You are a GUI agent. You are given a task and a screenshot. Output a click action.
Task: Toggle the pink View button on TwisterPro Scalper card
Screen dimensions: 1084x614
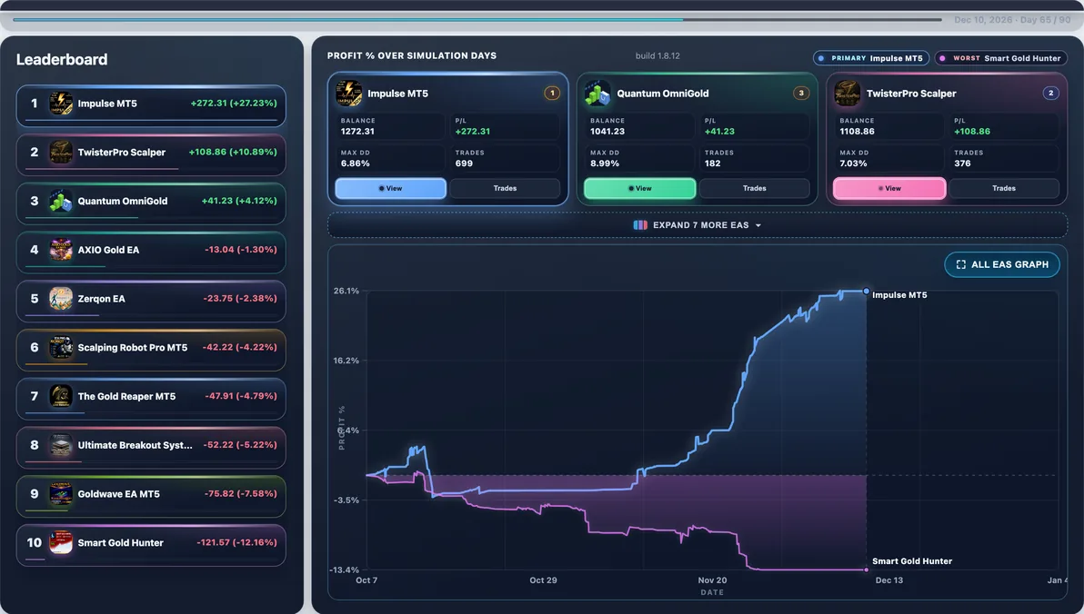point(889,189)
